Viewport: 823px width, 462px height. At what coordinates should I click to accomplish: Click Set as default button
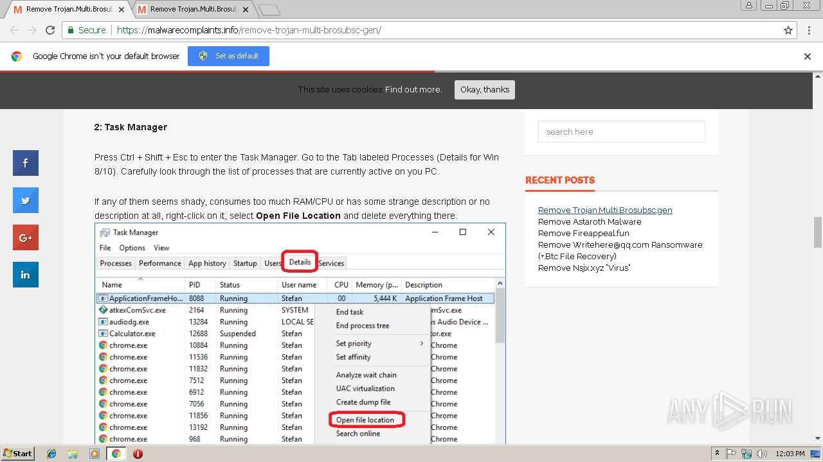[228, 56]
